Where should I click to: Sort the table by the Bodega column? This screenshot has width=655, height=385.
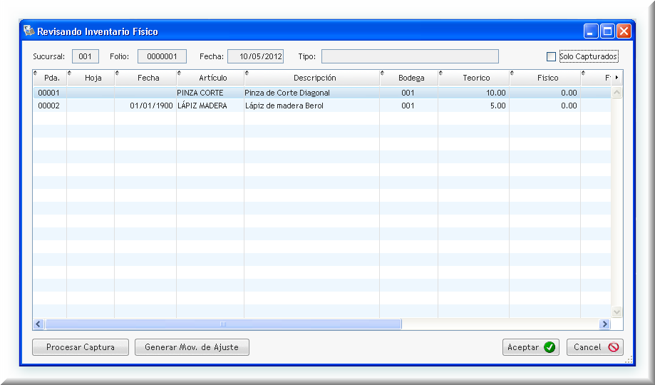tap(412, 78)
